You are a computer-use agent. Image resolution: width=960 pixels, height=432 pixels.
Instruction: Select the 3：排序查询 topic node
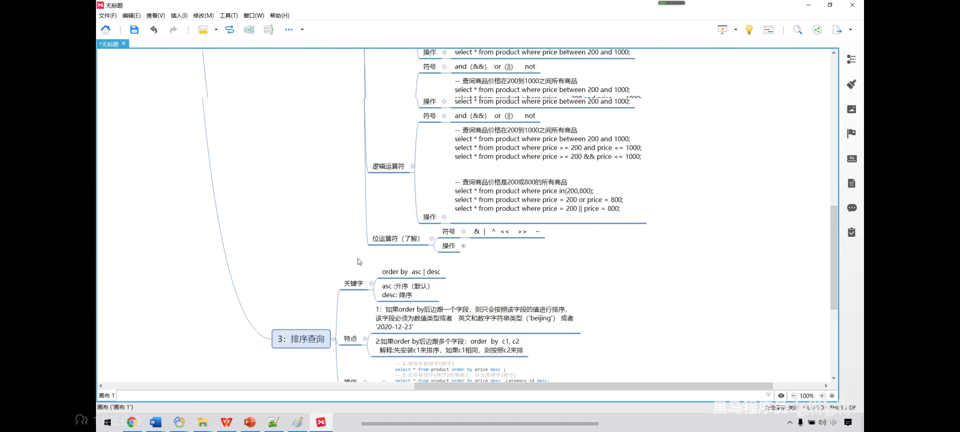click(301, 339)
